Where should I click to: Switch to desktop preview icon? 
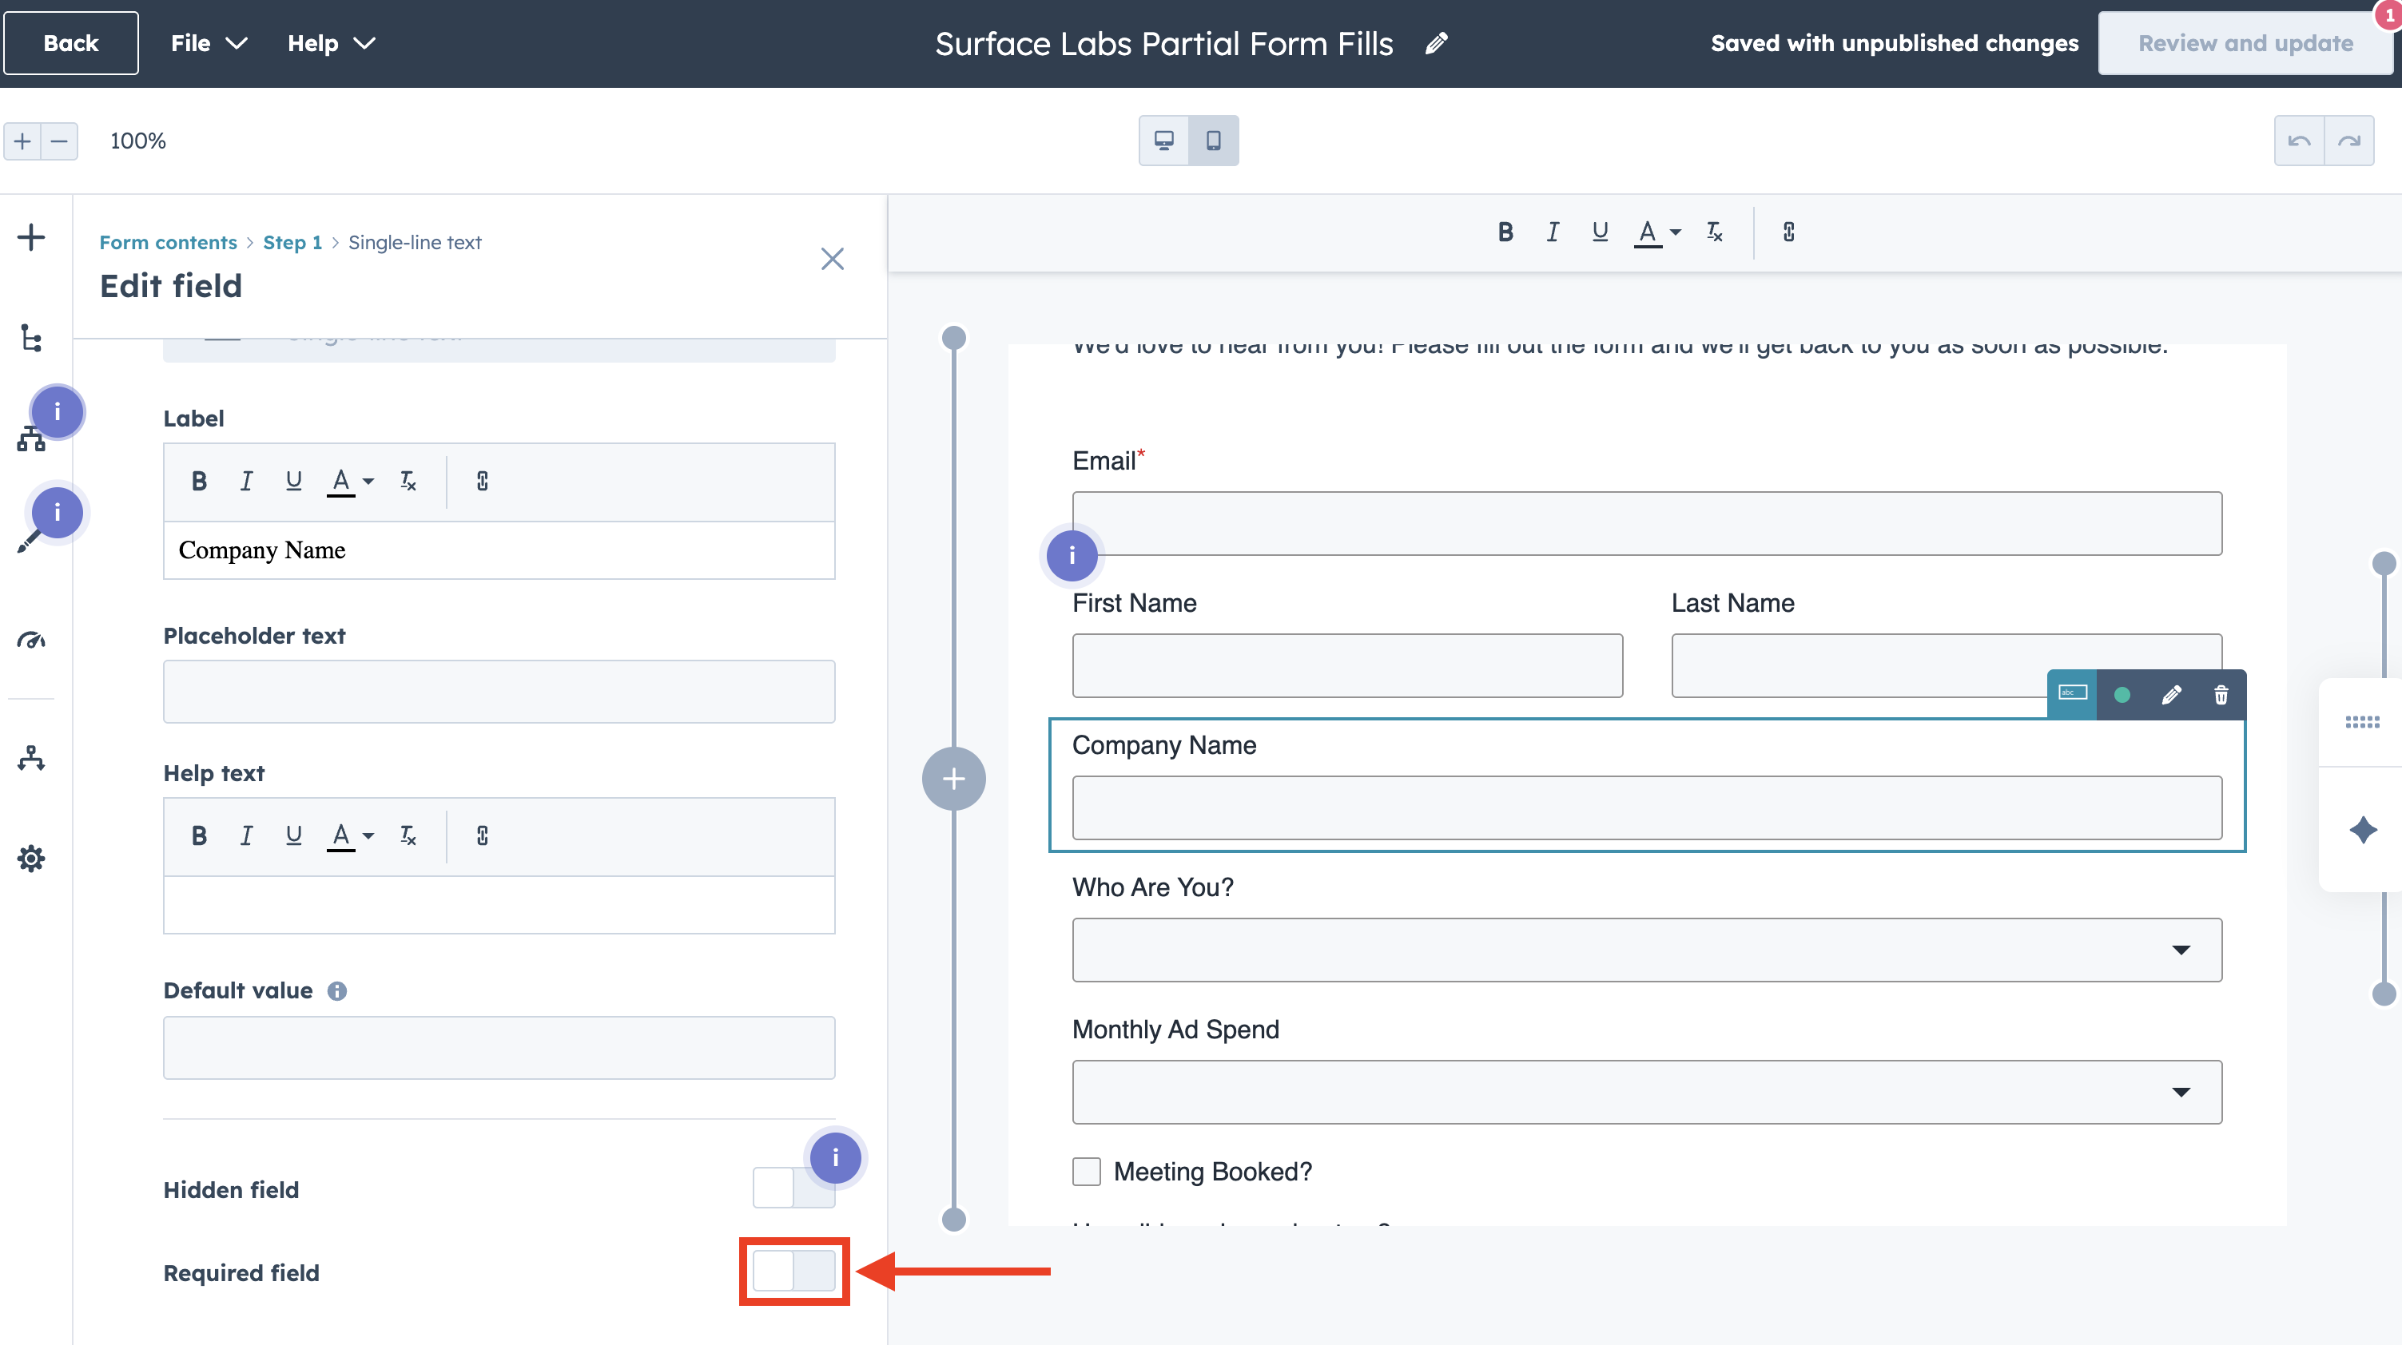coord(1163,141)
